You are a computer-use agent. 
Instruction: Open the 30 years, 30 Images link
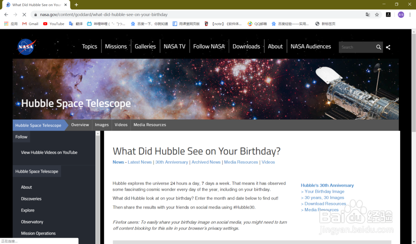[x=324, y=197]
